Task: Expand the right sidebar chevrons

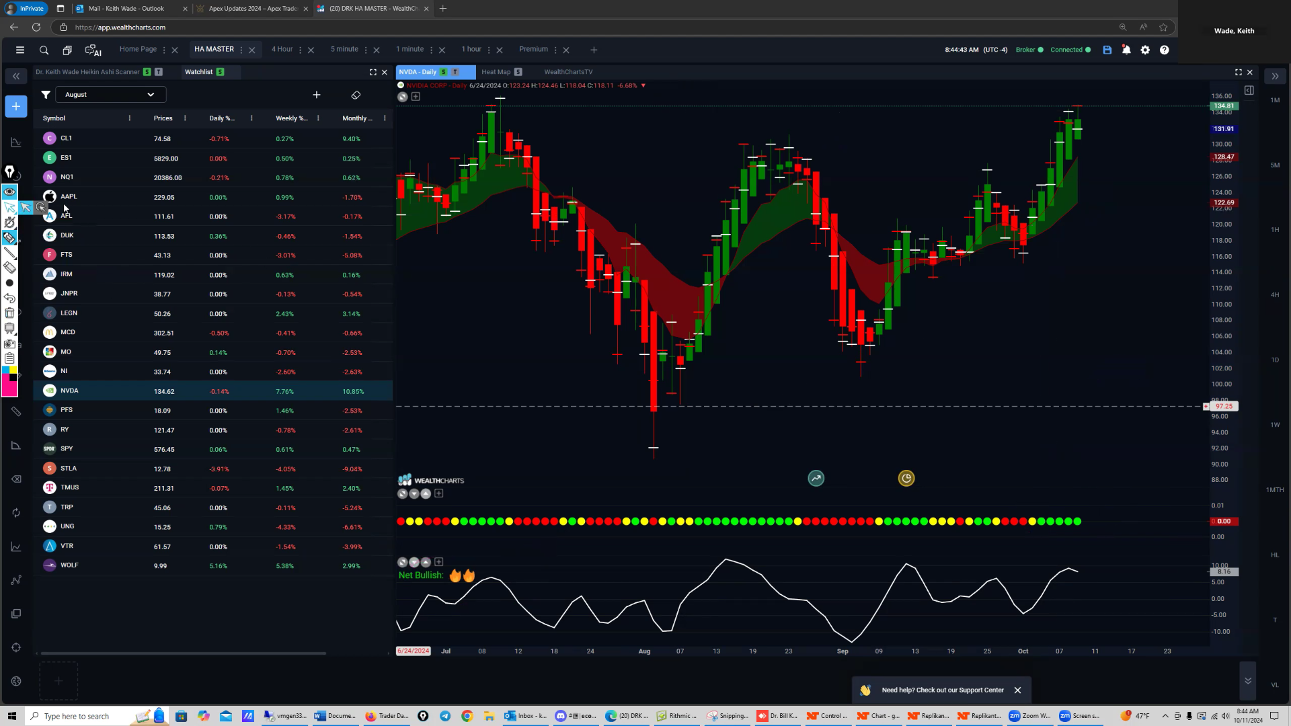Action: tap(1275, 76)
